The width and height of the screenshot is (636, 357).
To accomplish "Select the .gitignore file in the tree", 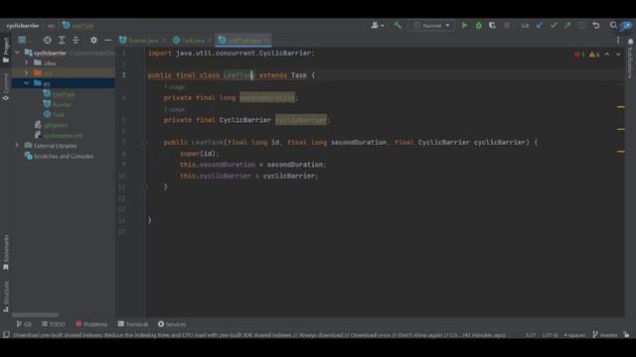I will 56,125.
